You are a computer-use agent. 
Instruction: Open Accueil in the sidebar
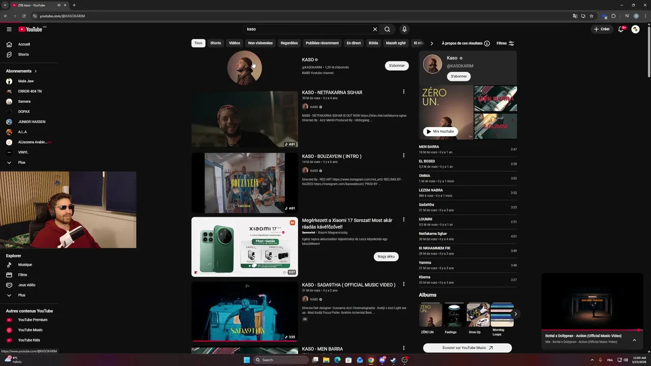pos(29,44)
